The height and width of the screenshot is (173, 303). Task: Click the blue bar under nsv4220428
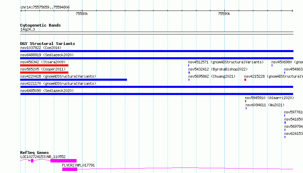74,80
